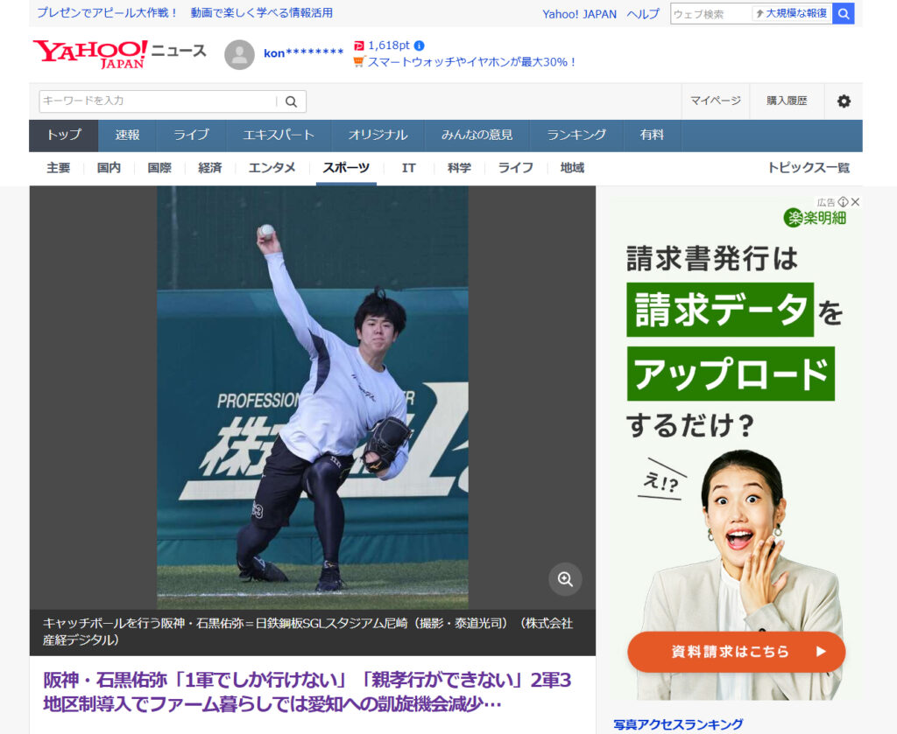
Task: Click the 資料請求はこちら button
Action: point(736,652)
